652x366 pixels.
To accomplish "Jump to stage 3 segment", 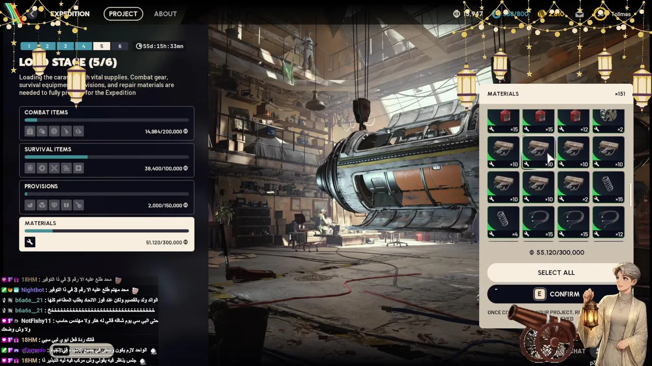I will coord(65,46).
